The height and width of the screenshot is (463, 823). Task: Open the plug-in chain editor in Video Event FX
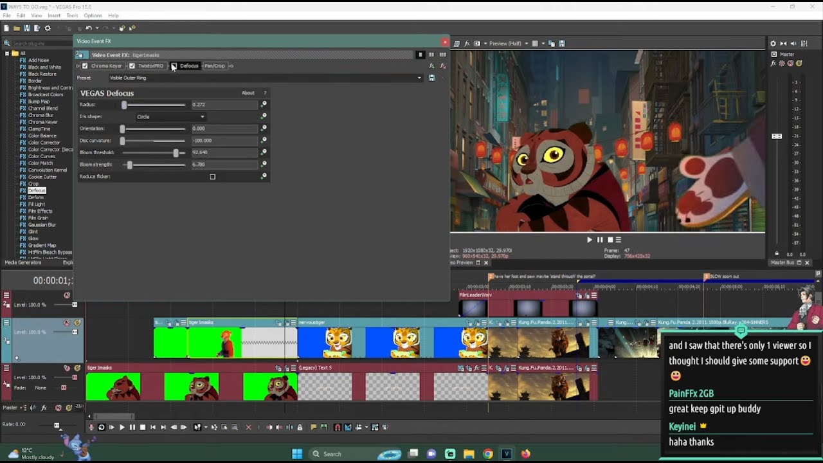431,66
